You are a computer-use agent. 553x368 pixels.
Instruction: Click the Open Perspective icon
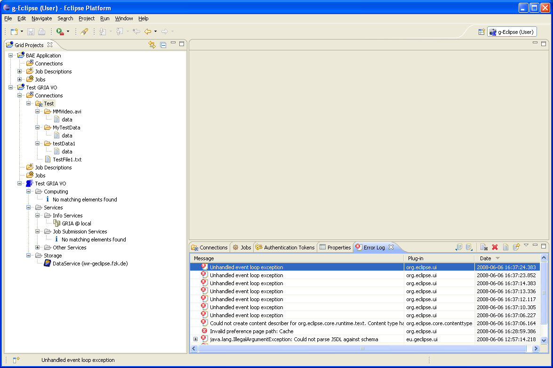click(x=481, y=32)
